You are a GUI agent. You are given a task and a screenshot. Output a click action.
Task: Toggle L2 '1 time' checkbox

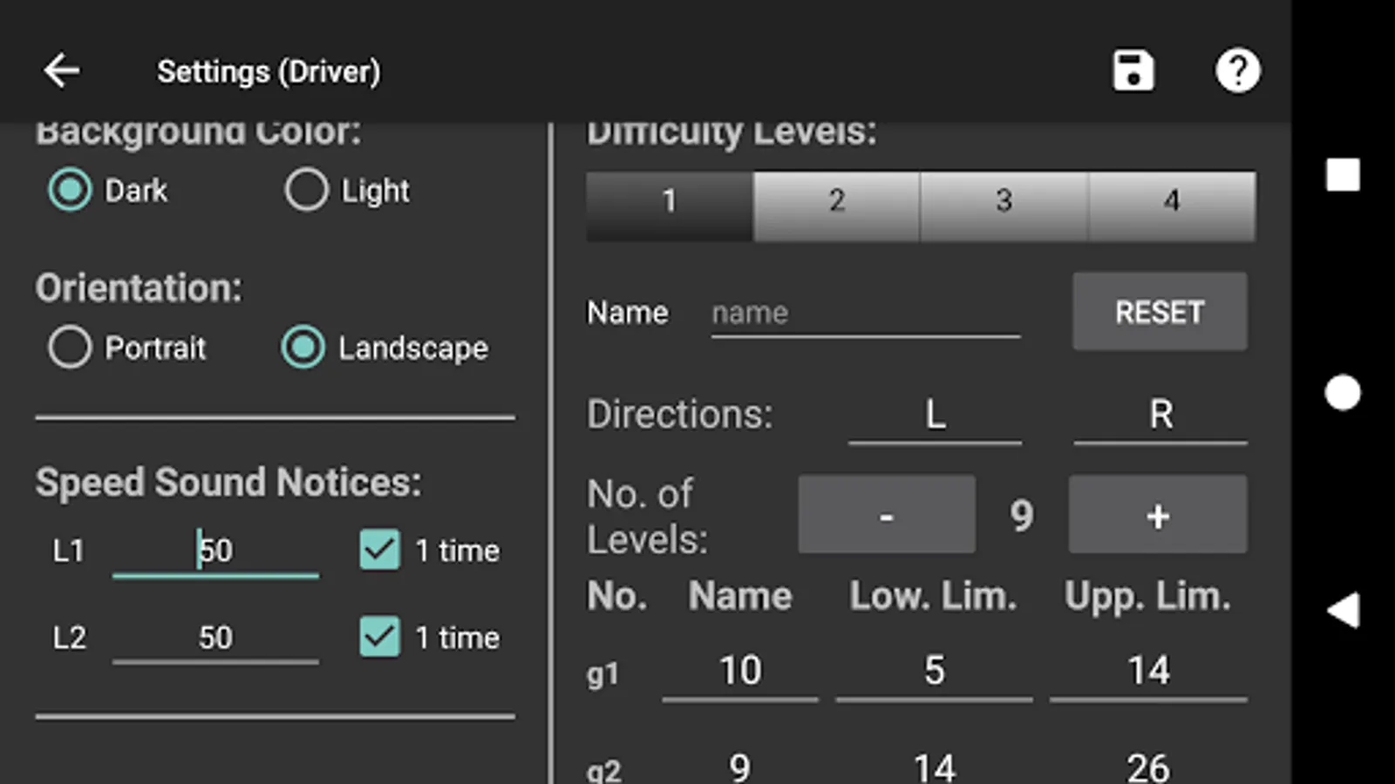click(379, 637)
